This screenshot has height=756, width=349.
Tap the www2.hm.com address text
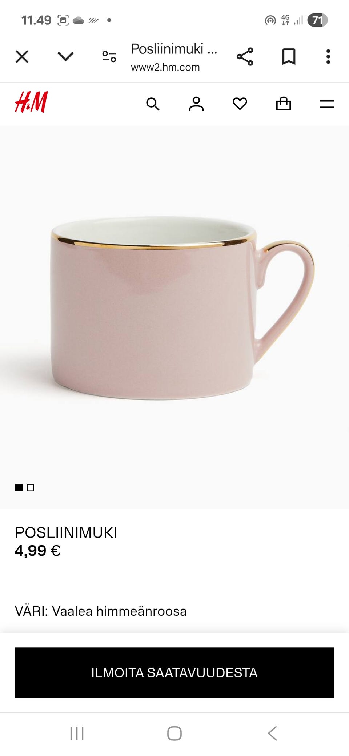(165, 67)
